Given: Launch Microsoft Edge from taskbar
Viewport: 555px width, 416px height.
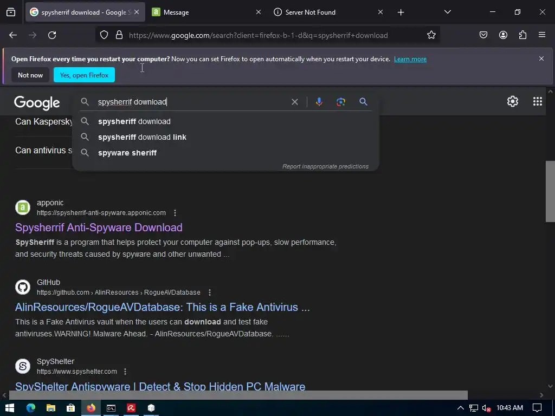Looking at the screenshot, I should (x=31, y=408).
